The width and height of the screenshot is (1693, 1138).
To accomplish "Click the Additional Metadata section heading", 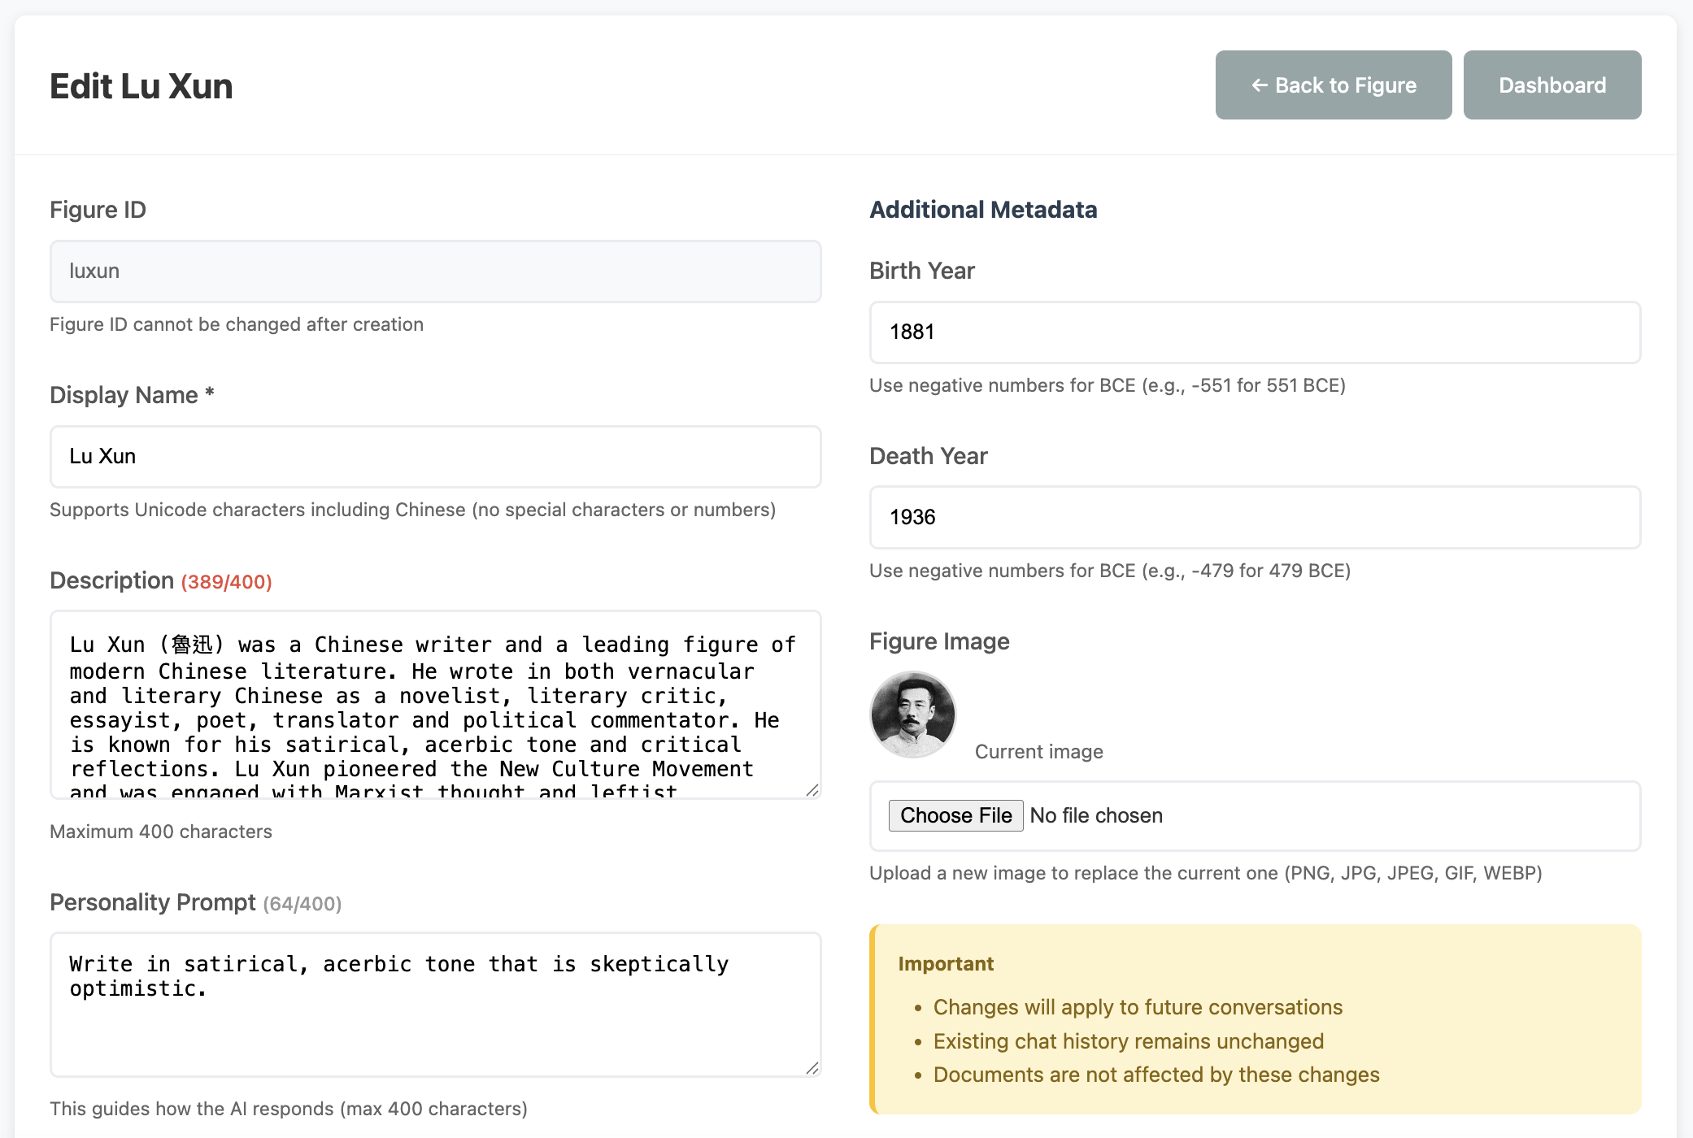I will [x=983, y=210].
